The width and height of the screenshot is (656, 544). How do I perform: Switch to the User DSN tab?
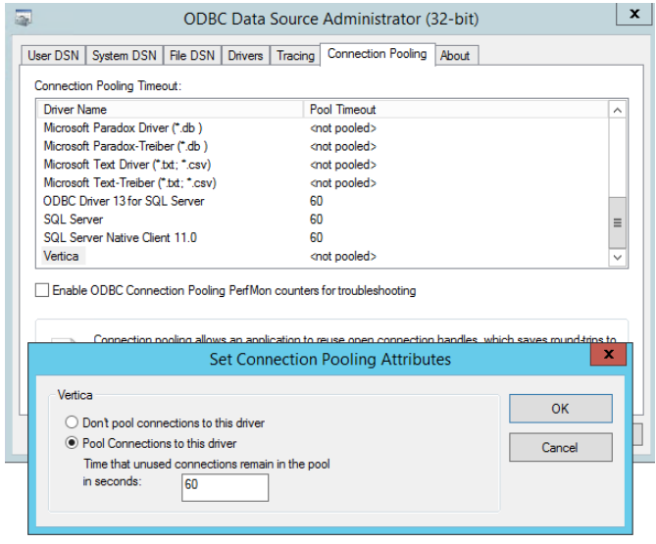(53, 56)
